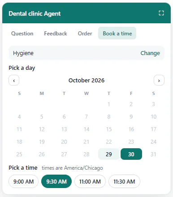Screen dimensions: 173x197
Task: Choose the 9:00 AM time slot
Action: click(x=24, y=181)
